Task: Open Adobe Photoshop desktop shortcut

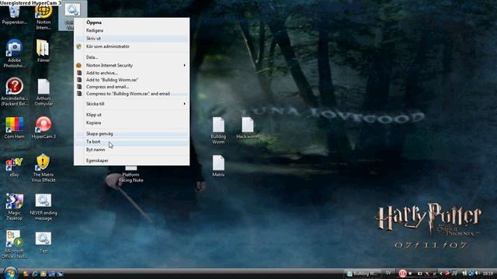Action: click(x=14, y=53)
